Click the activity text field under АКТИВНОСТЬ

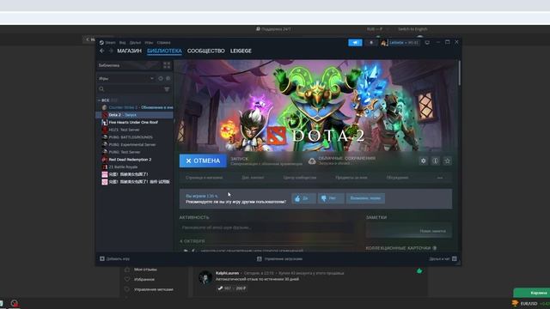(266, 227)
